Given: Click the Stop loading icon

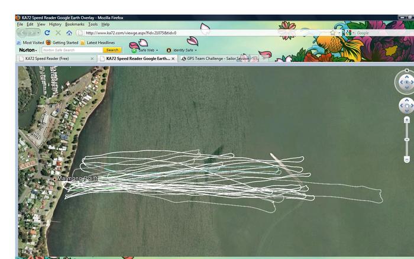Looking at the screenshot, I should click(58, 33).
